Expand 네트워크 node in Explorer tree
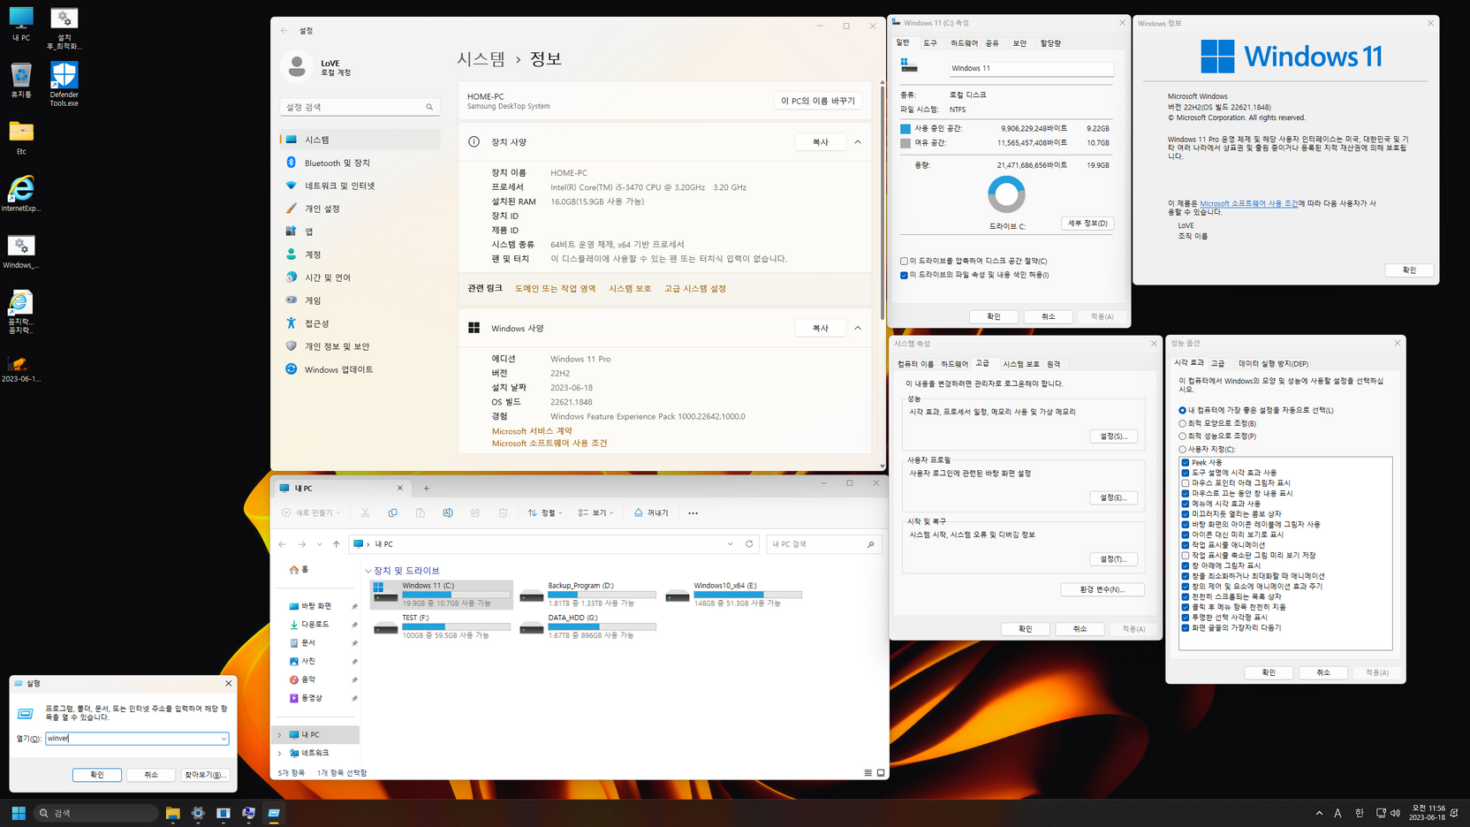The height and width of the screenshot is (827, 1470). pyautogui.click(x=280, y=753)
